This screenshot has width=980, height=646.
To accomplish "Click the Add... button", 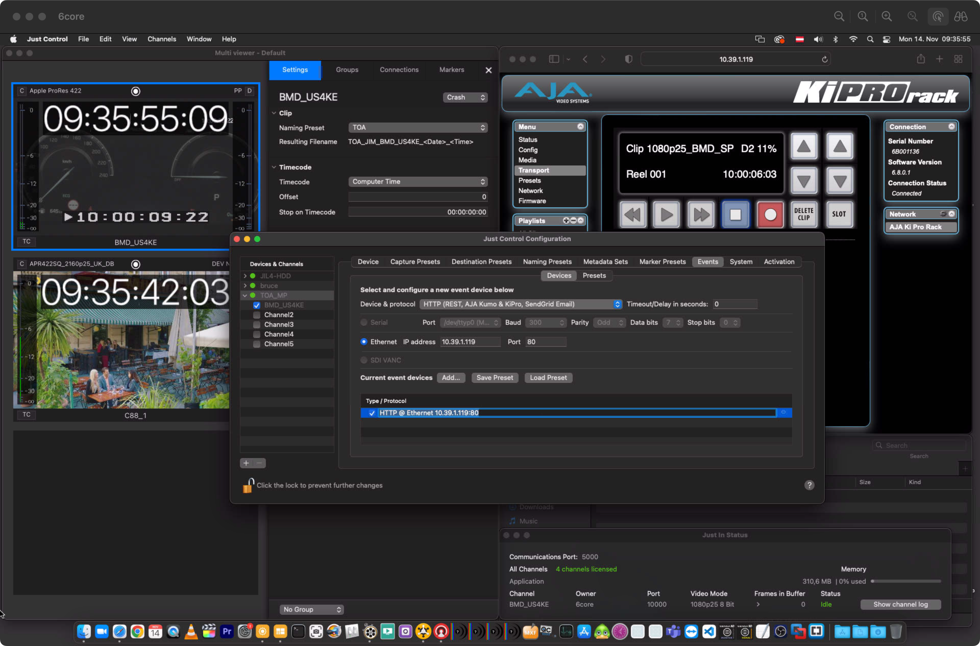I will [x=451, y=378].
